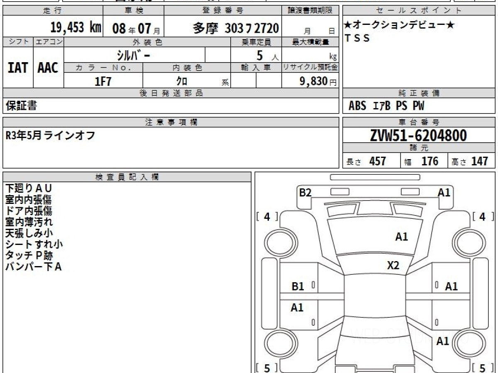The height and width of the screenshot is (373, 498).
Task: Select color number 1F7
Action: point(103,81)
